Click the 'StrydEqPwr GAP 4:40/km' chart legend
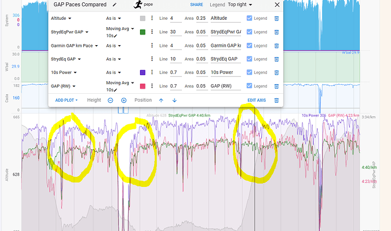 189,116
